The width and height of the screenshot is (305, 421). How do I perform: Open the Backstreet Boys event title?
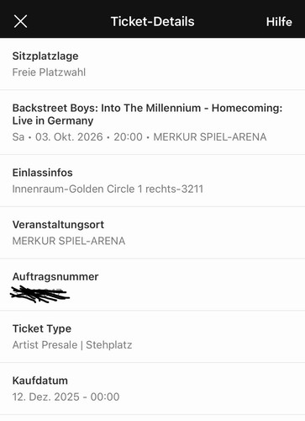pos(147,115)
